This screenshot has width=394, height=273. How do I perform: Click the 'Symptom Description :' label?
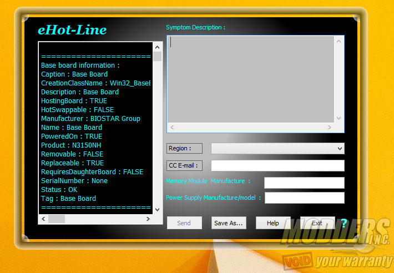[196, 27]
